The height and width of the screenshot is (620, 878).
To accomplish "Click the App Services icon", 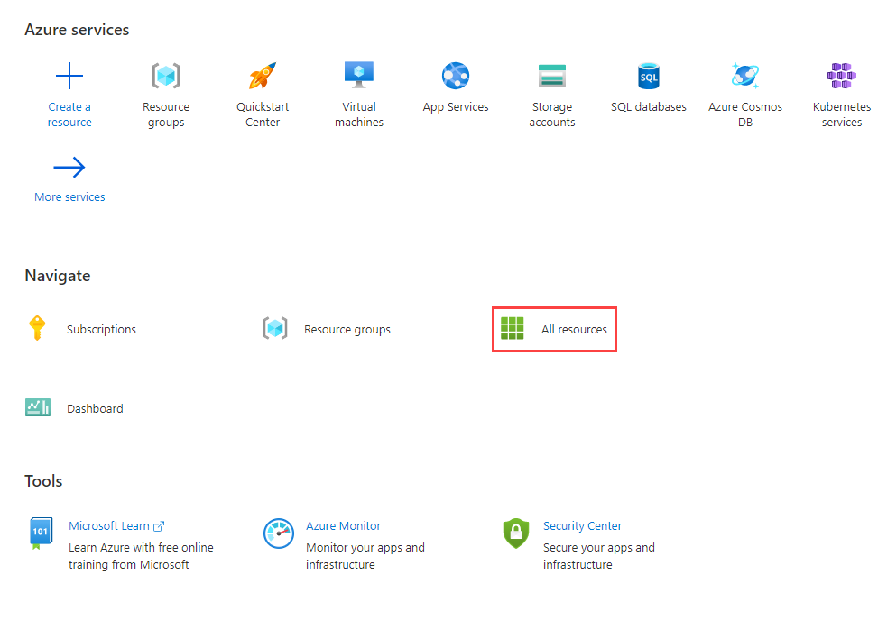I will pos(455,76).
